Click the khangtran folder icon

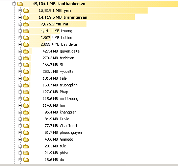[26, 112]
